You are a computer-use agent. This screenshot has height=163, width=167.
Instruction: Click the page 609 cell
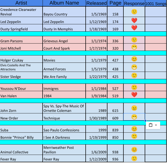[x=115, y=117]
